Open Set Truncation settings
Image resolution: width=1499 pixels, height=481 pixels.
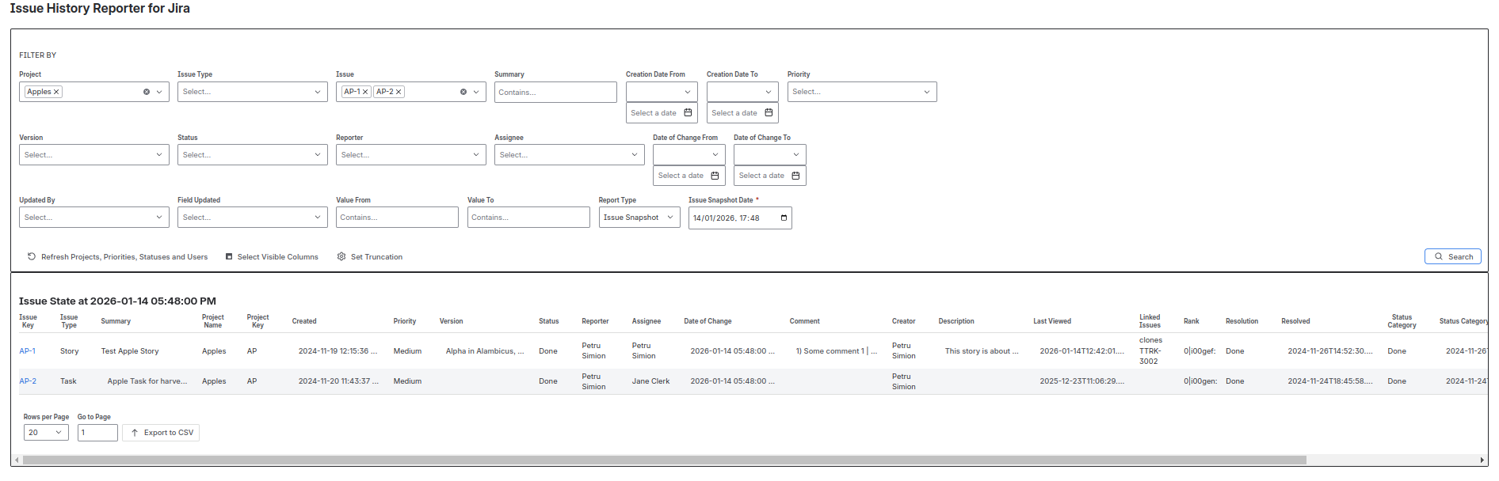[370, 257]
